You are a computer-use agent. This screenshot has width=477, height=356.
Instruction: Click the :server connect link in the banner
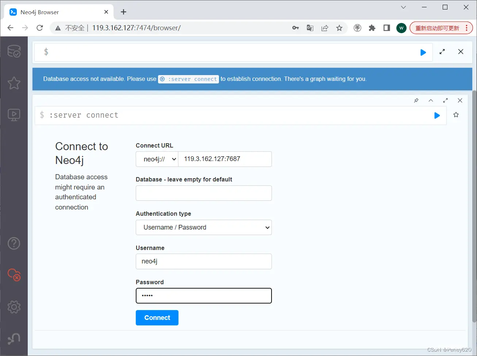tap(188, 79)
